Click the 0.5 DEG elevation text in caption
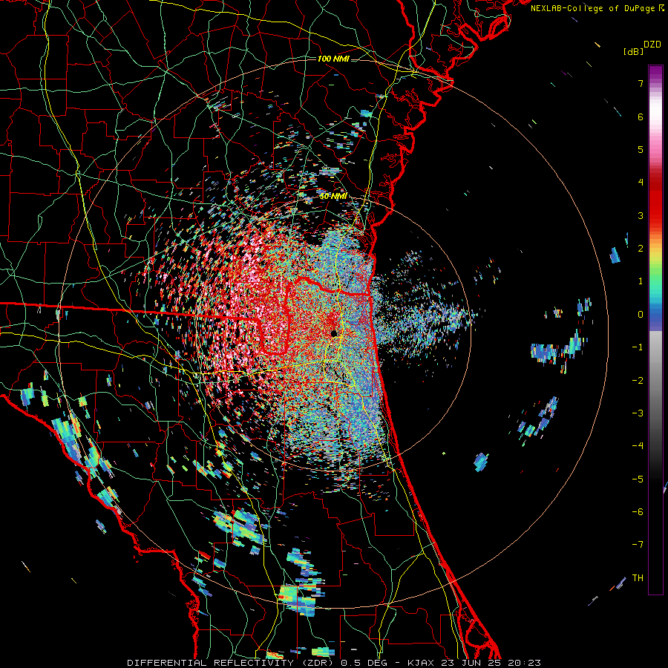This screenshot has height=668, width=668. 364,663
